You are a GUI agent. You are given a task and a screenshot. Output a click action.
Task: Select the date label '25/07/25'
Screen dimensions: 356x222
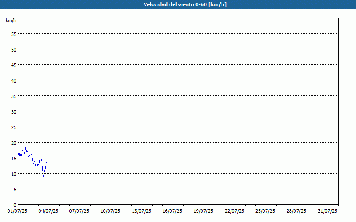point(265,211)
